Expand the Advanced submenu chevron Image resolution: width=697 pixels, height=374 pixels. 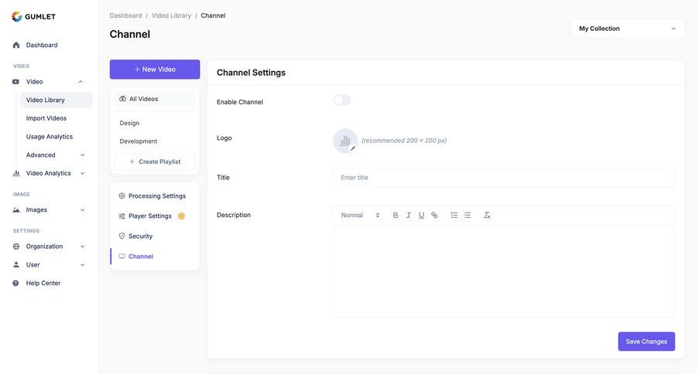click(82, 155)
